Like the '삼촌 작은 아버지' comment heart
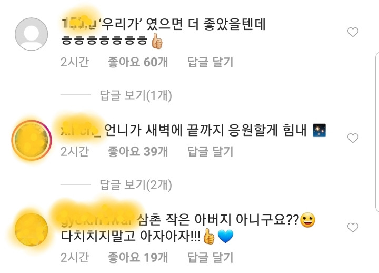The image size is (379, 273). coord(353,228)
